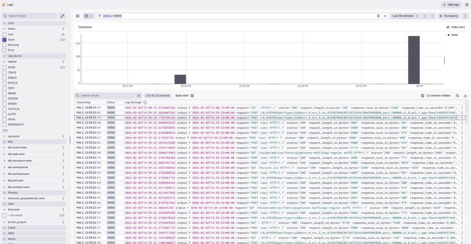Screen dimensions: 471x244
Task: Collapse the Core facet group
Action: click(5, 23)
